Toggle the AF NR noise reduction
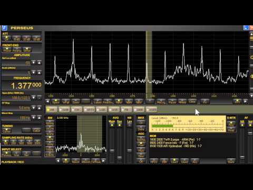 [242, 125]
